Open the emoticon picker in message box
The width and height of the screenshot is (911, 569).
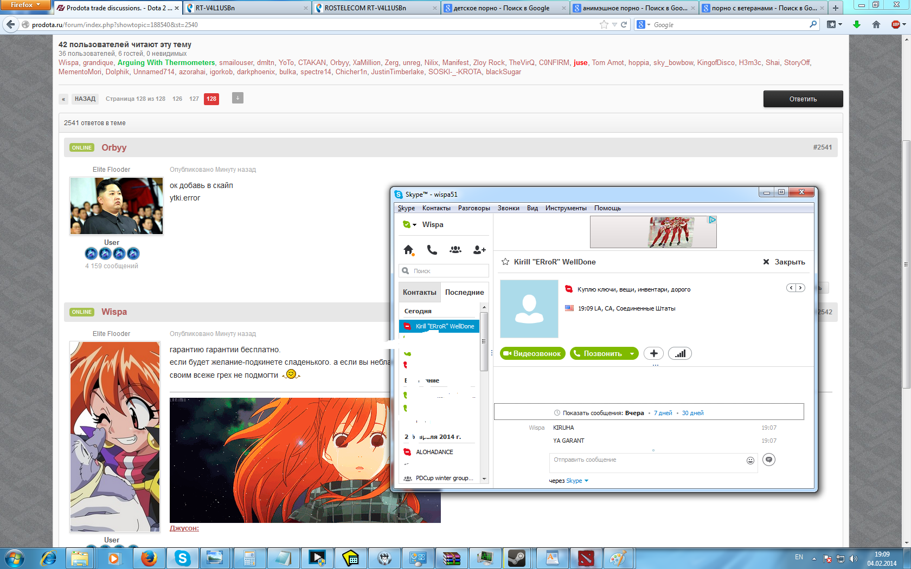point(750,461)
